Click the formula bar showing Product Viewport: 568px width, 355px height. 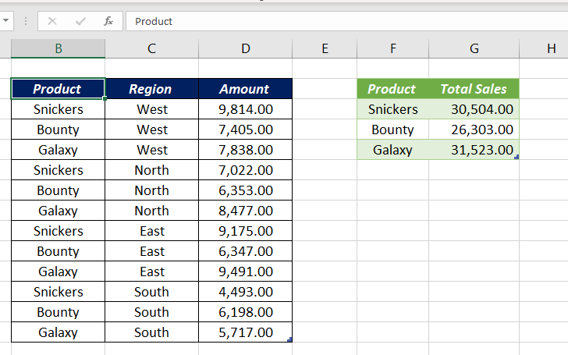click(346, 21)
